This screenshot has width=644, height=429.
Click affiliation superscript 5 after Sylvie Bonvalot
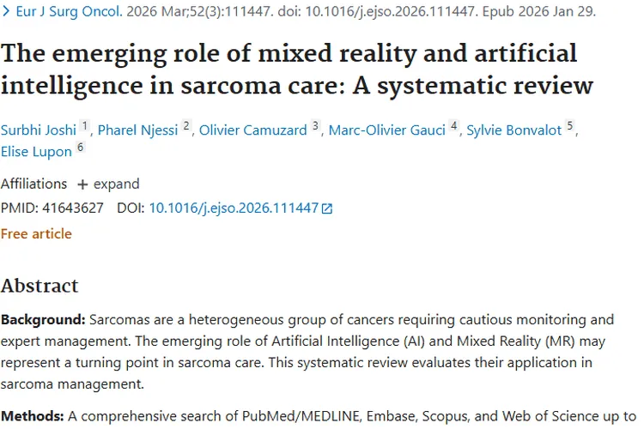click(x=569, y=126)
